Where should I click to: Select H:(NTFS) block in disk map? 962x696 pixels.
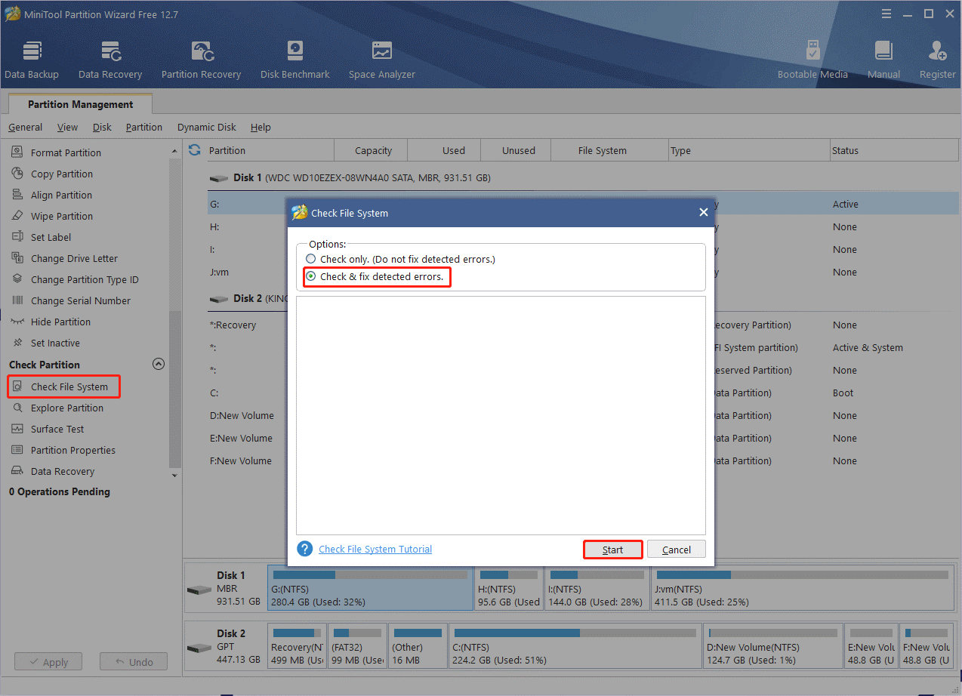click(509, 588)
